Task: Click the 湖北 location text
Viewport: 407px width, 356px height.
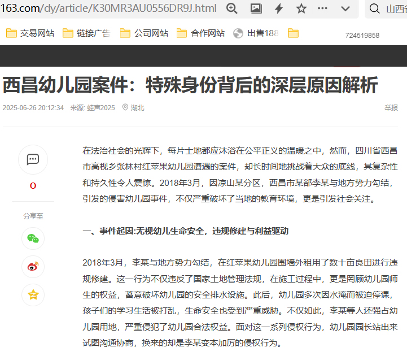Action: point(137,107)
